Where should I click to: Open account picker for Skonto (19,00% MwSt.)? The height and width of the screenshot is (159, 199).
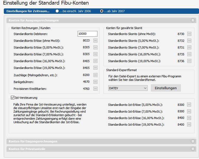189,61
